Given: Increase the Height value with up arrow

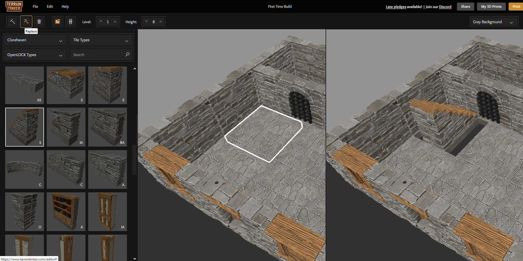Looking at the screenshot, I should [x=160, y=22].
